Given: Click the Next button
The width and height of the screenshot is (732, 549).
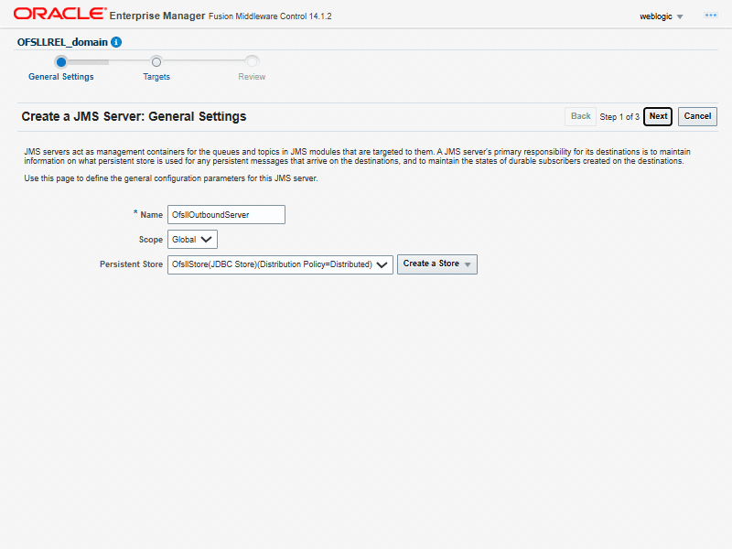Looking at the screenshot, I should [x=658, y=116].
